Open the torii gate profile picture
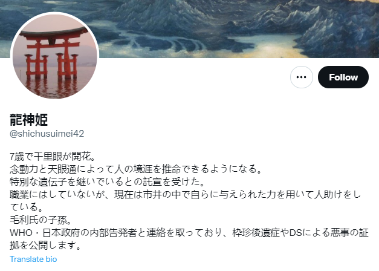 coord(54,57)
